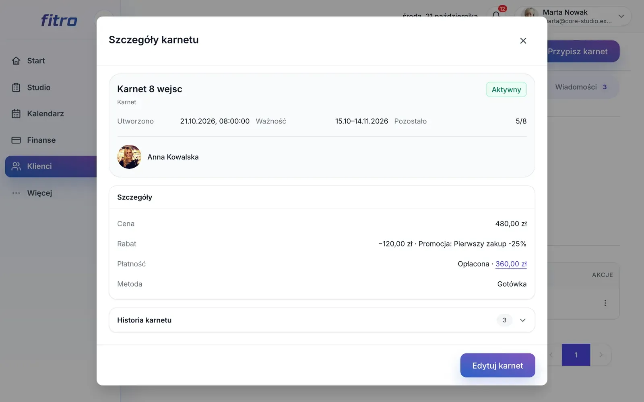Click the Kalendarz calendar icon

point(16,114)
